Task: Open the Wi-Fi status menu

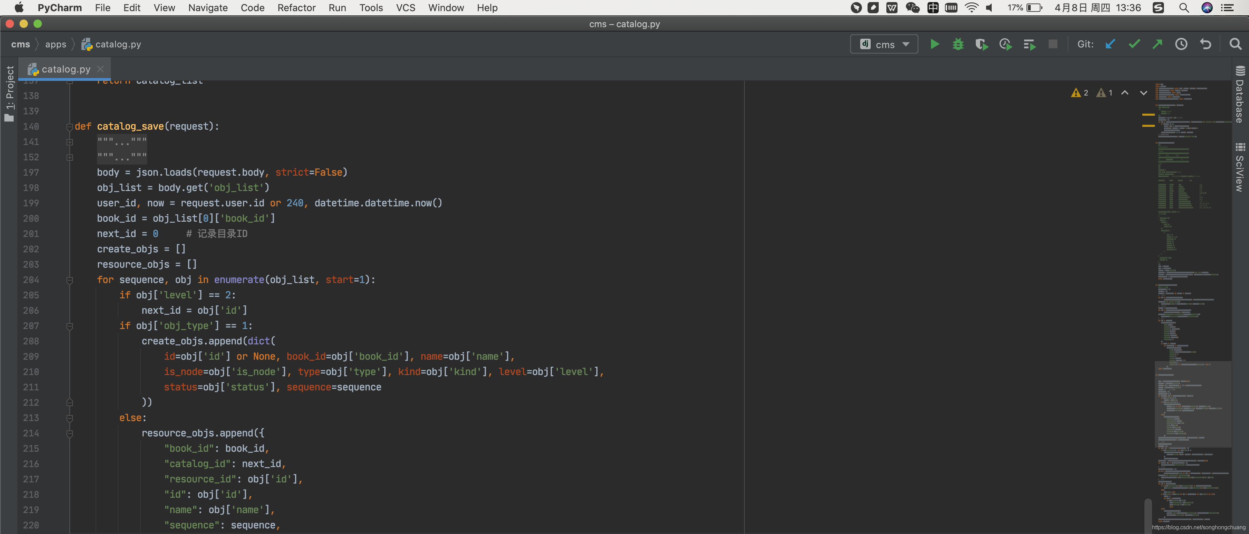Action: pyautogui.click(x=972, y=8)
